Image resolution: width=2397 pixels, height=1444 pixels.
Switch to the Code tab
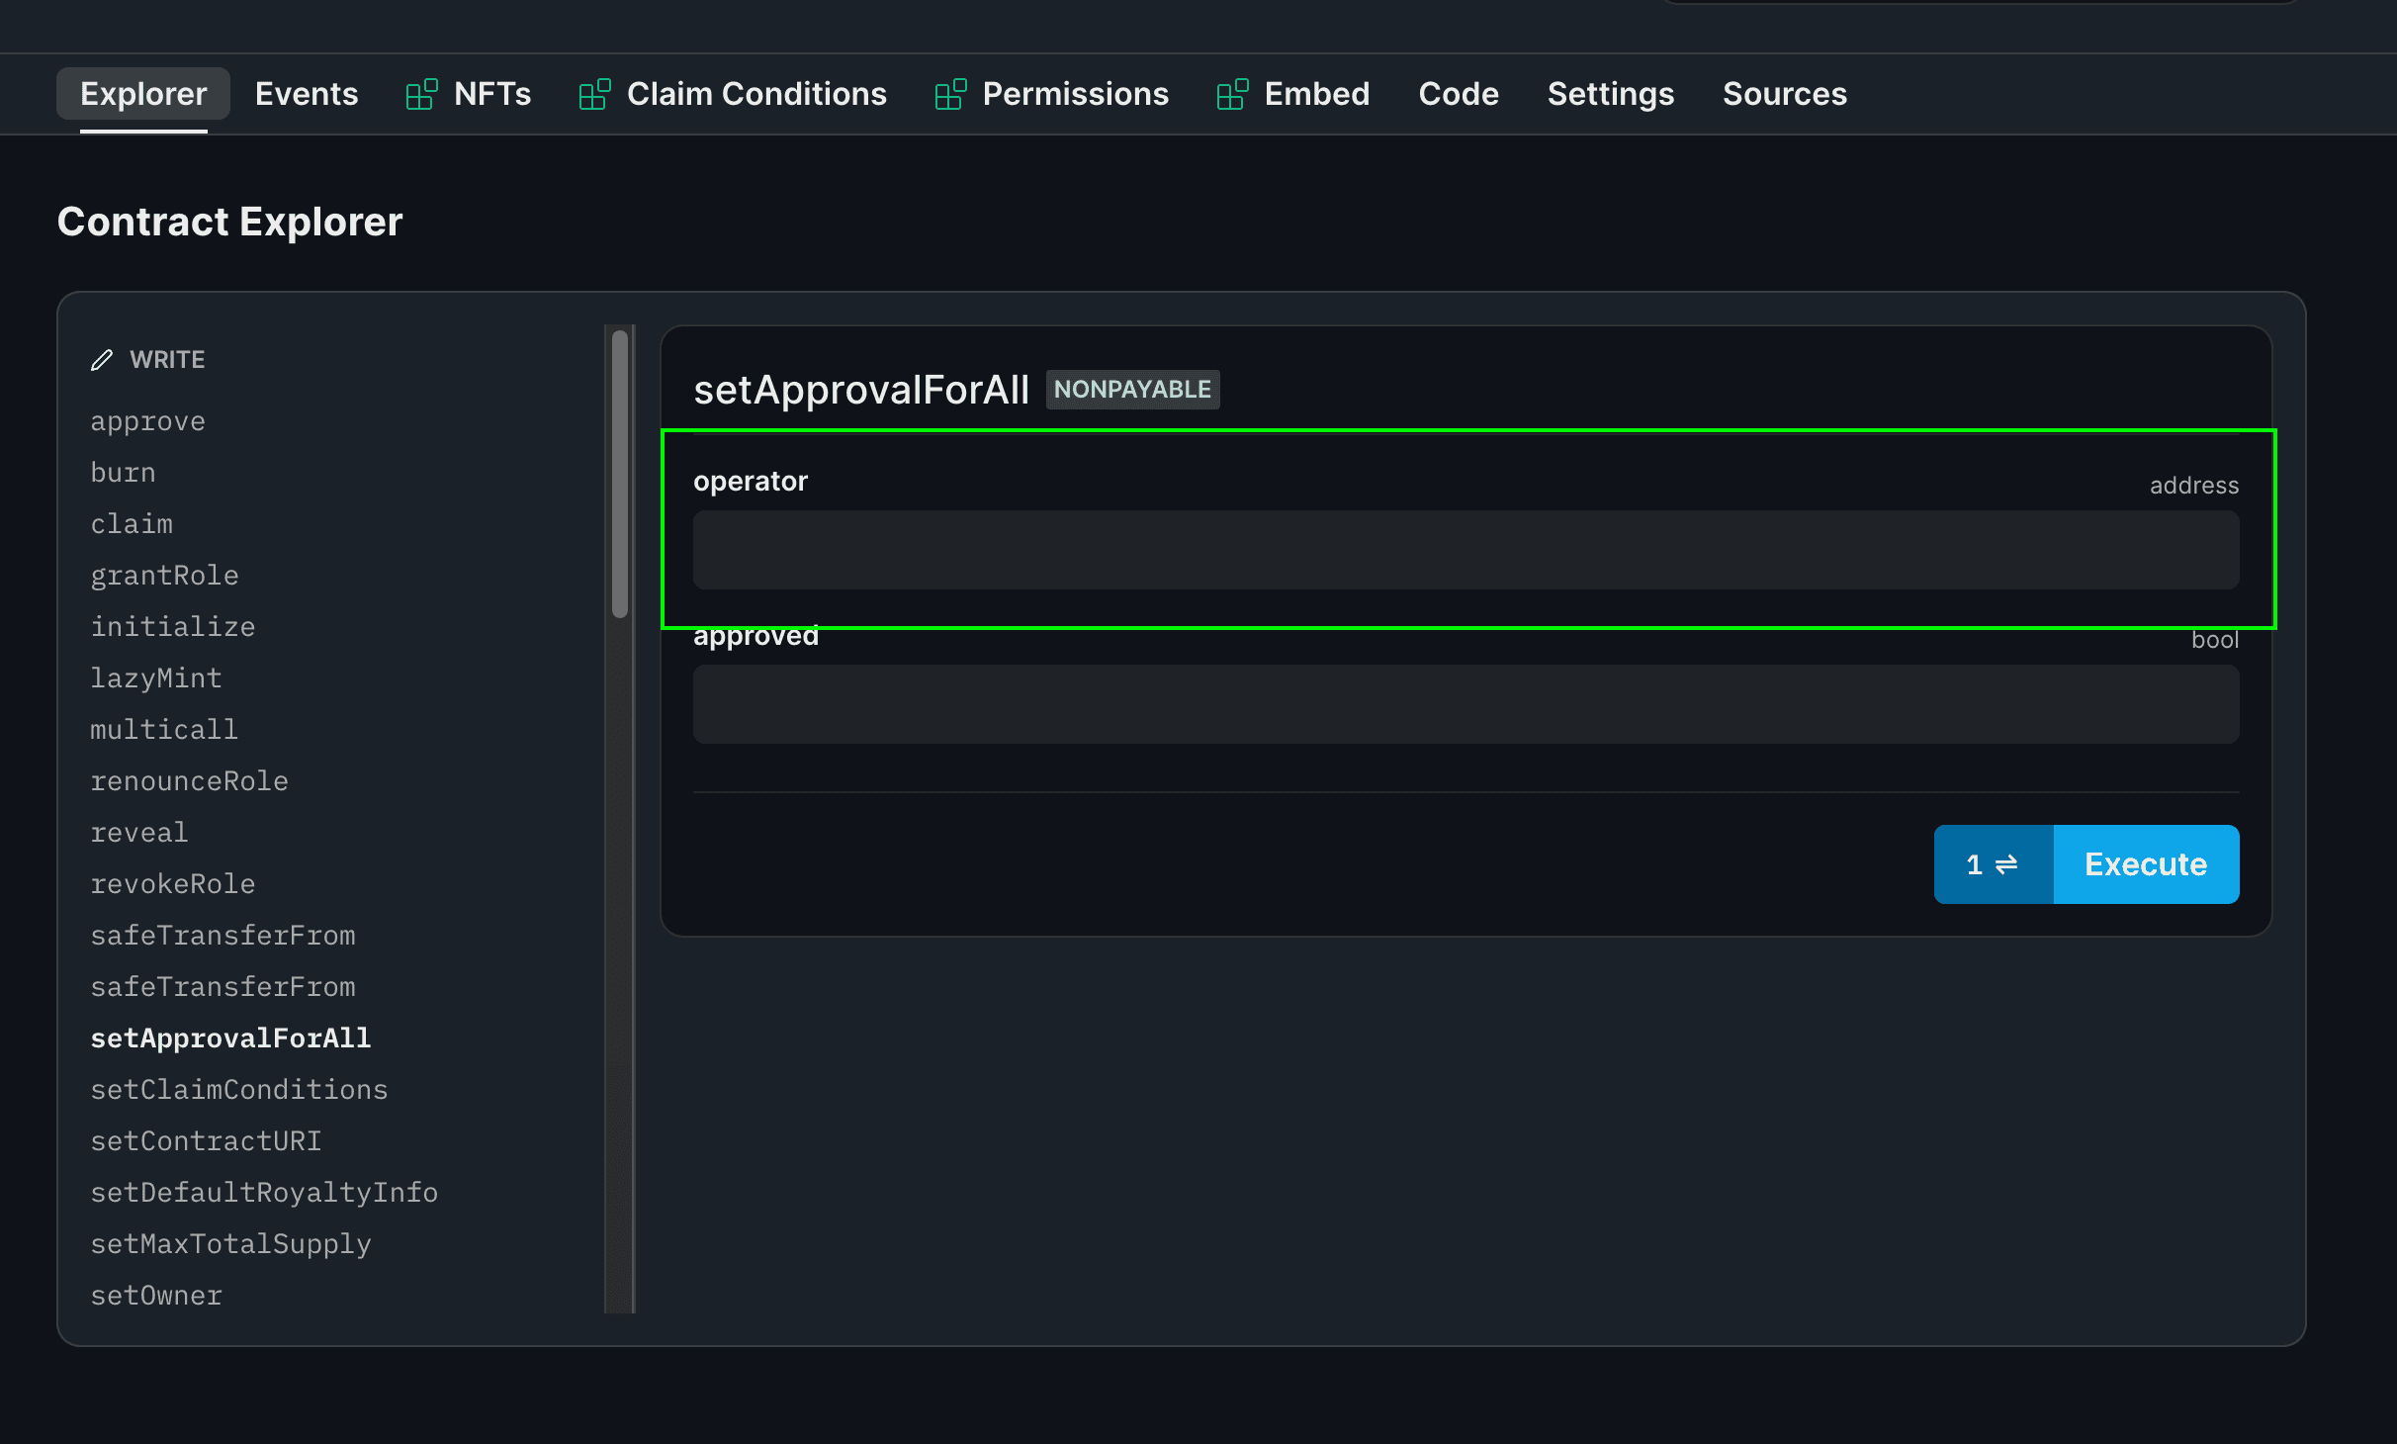pos(1458,94)
